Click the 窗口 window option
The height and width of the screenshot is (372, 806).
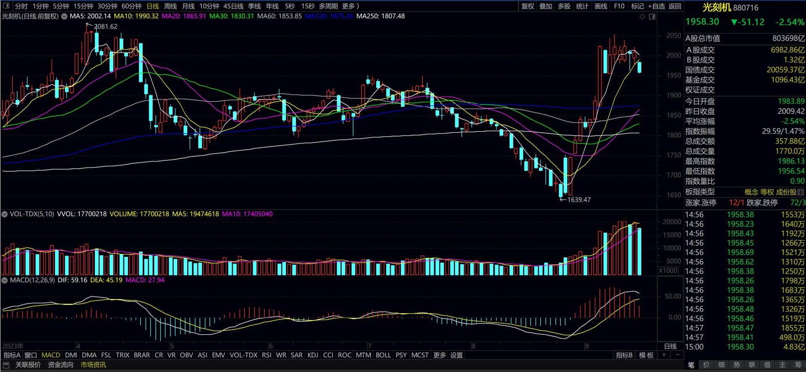[x=31, y=355]
